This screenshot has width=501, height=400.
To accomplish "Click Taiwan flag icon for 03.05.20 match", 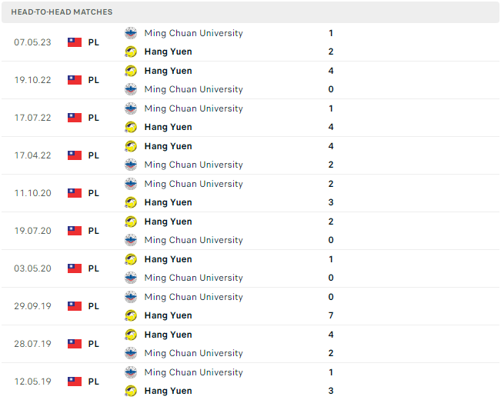I will coord(75,268).
